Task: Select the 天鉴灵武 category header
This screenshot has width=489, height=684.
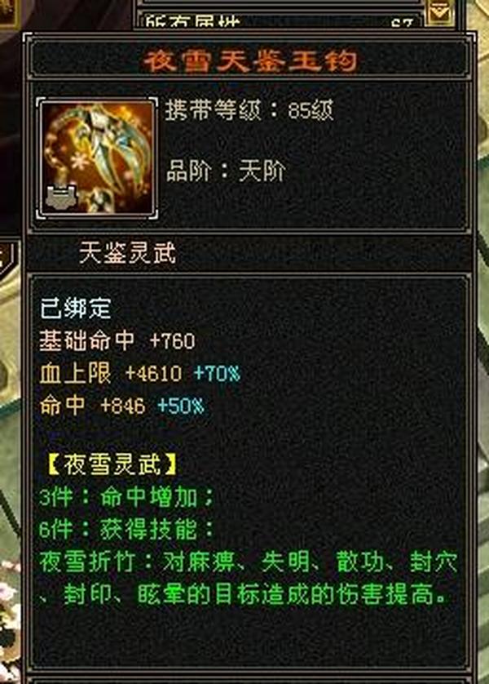Action: pos(128,253)
